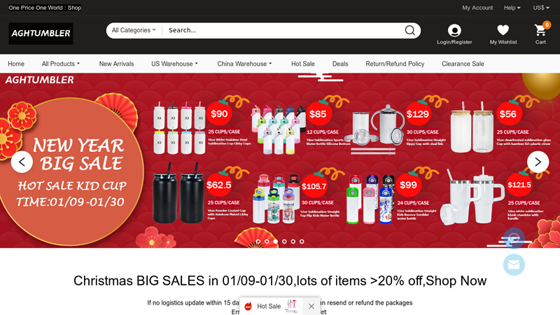560x315 pixels.
Task: Select the fourth carousel dot indicator
Action: click(x=284, y=241)
